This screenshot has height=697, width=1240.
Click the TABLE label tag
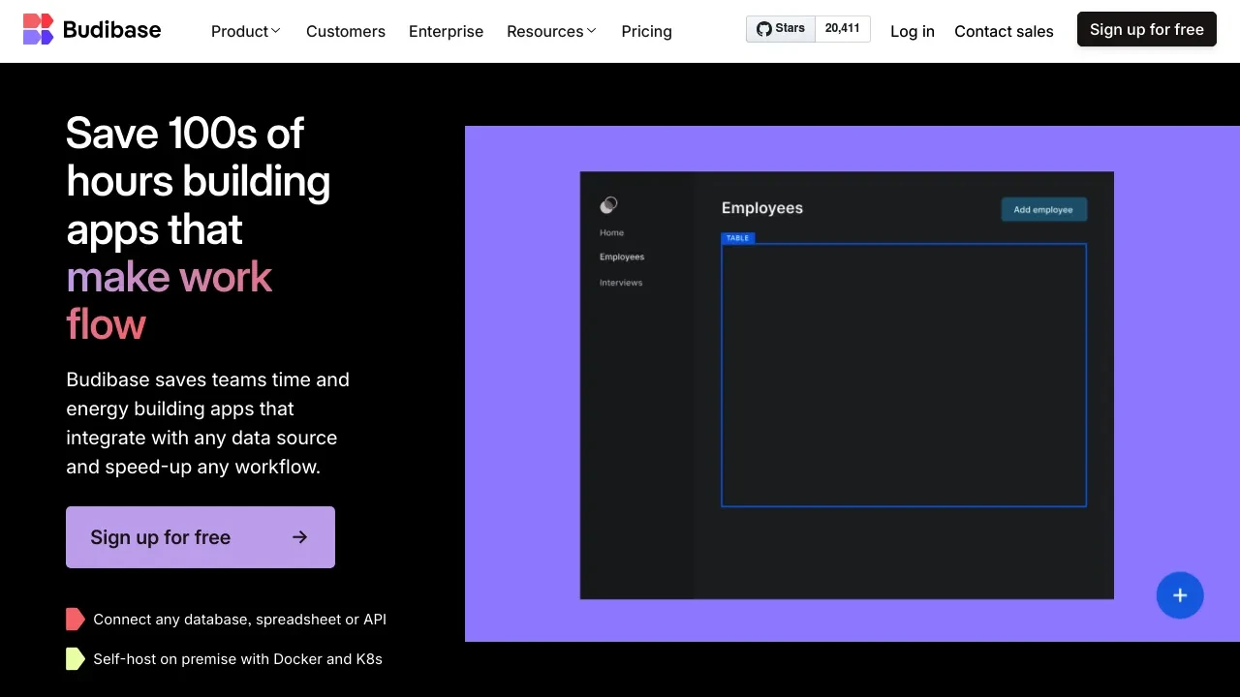738,238
